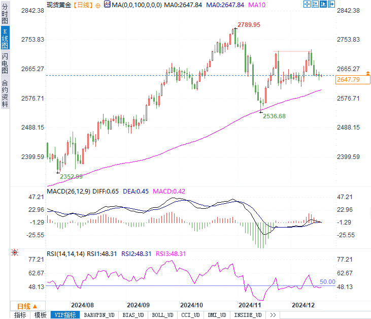Apply the INSIDE_UD indicator
This screenshot has height=319, width=371.
pyautogui.click(x=248, y=315)
